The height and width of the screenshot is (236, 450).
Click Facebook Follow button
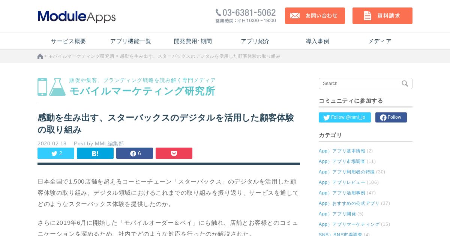pyautogui.click(x=391, y=117)
